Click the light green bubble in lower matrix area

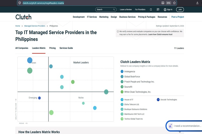point(51,113)
